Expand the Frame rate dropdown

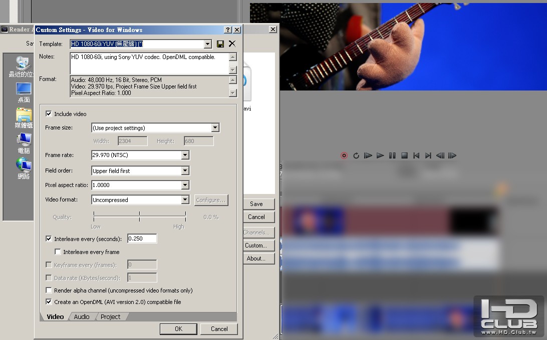click(185, 155)
